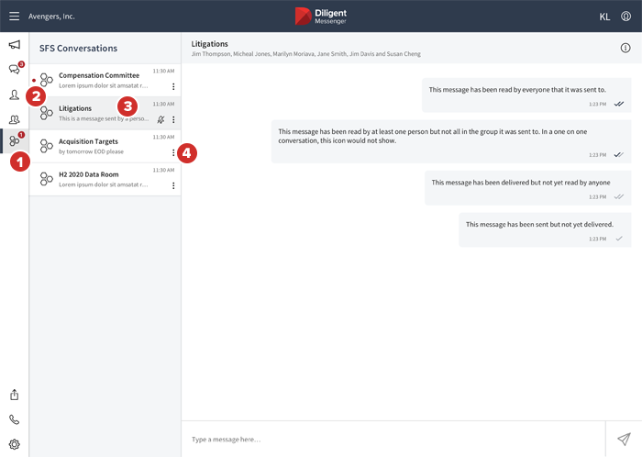Open more options for H2 2020 Data Room
Viewport: 642px width, 457px height.
tap(173, 185)
